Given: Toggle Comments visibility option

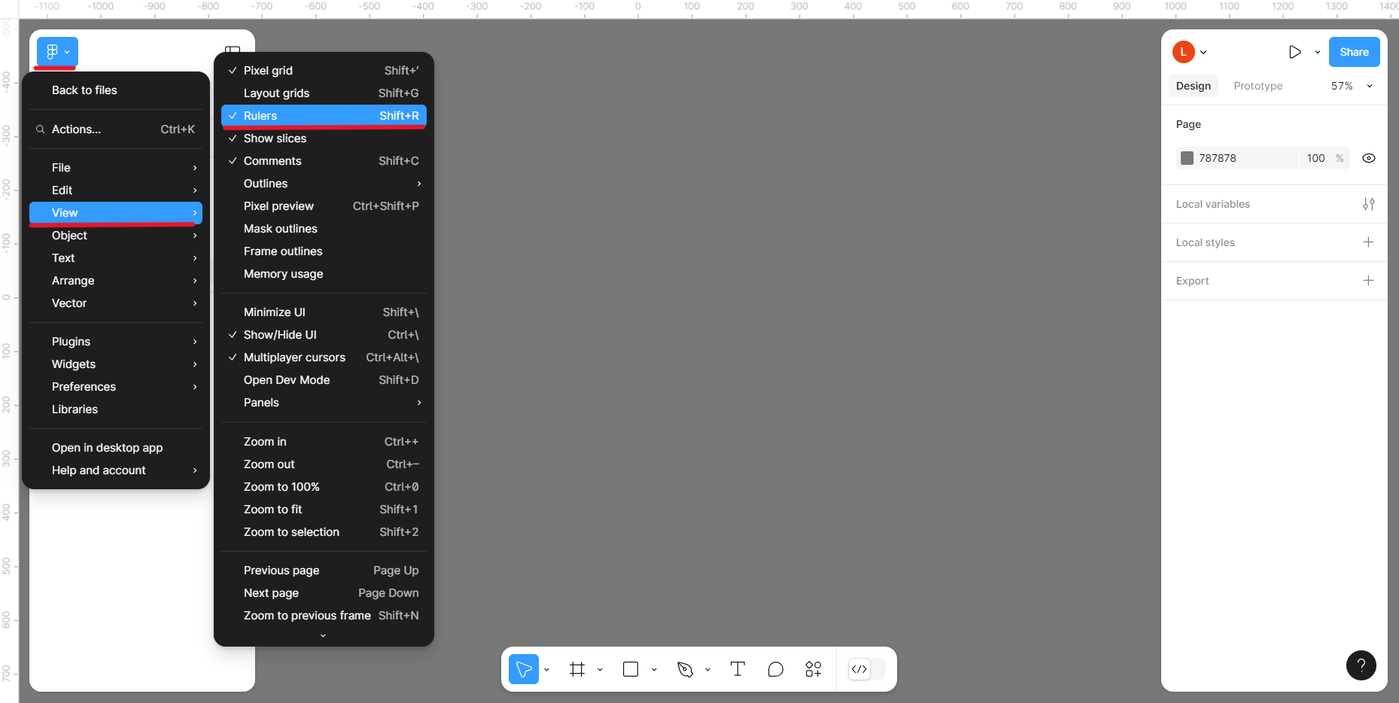Looking at the screenshot, I should click(x=324, y=161).
